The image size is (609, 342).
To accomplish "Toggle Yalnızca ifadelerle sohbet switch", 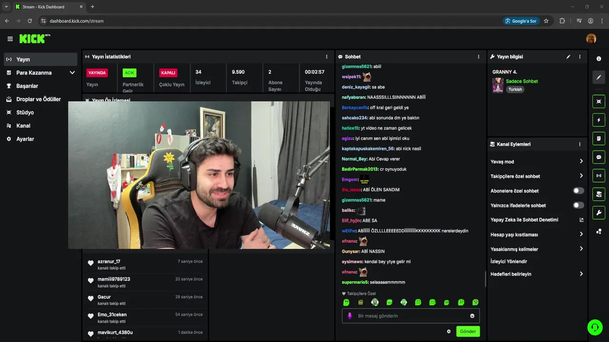I will click(578, 205).
